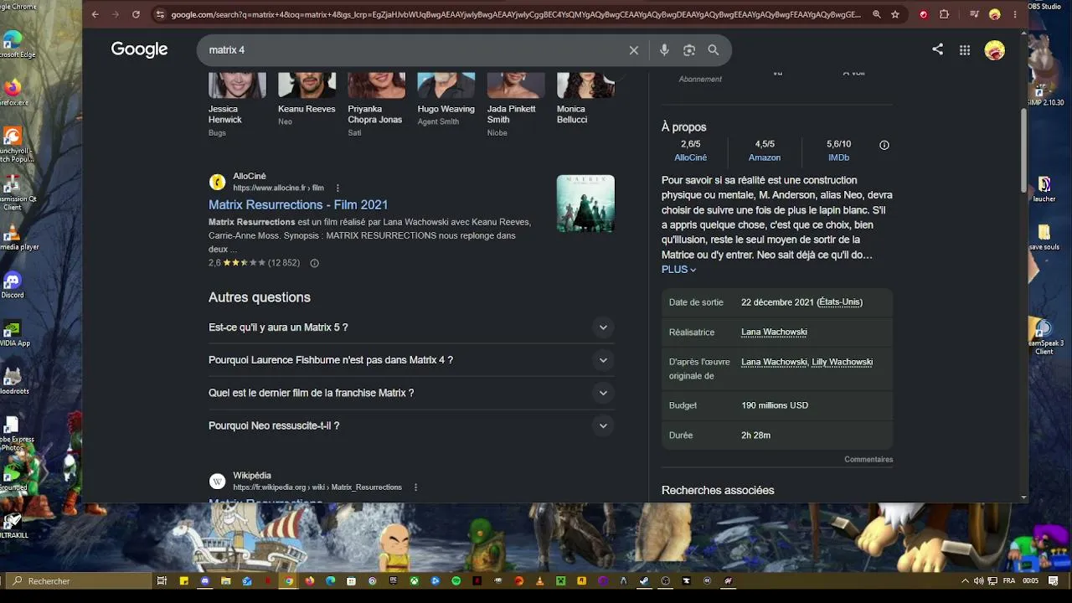Open Task View on the taskbar

click(x=163, y=580)
